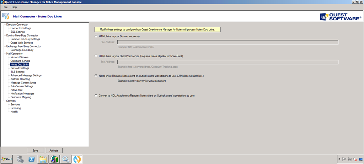This screenshot has height=164, width=364.
Task: Click the Quest Software logo
Action: pos(341,17)
